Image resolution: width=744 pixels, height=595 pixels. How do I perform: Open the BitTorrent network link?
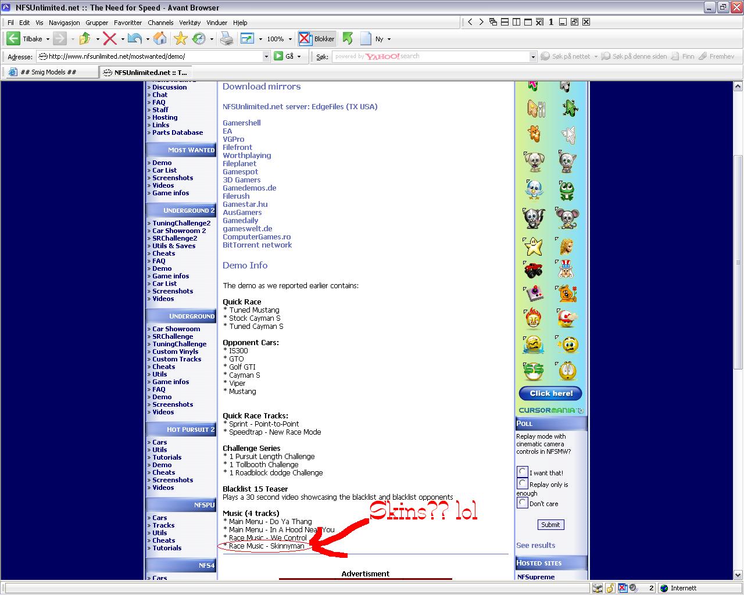click(257, 245)
